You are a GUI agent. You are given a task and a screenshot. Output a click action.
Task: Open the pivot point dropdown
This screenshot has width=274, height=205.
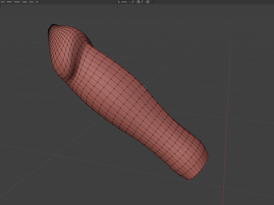pos(133,2)
